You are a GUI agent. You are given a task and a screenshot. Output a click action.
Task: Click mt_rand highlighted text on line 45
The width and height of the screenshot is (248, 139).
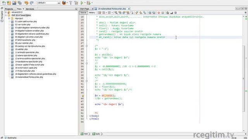point(107,95)
